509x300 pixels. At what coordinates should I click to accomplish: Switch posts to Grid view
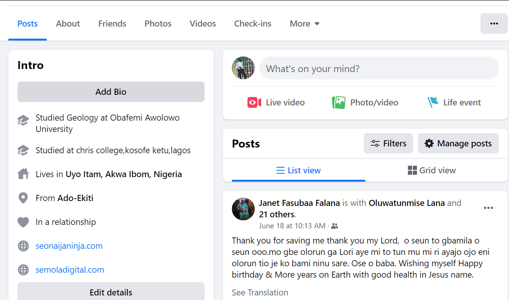(x=431, y=170)
